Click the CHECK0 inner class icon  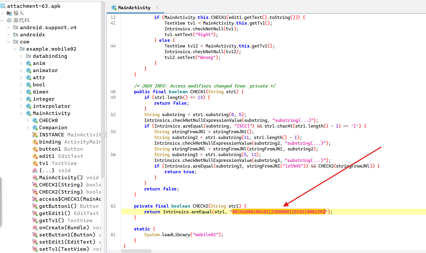pos(35,120)
